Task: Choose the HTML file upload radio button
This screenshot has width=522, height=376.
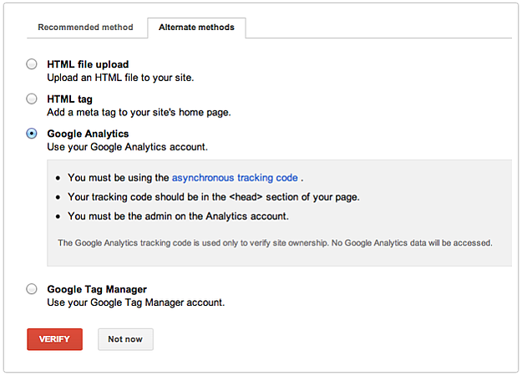Action: pos(32,64)
